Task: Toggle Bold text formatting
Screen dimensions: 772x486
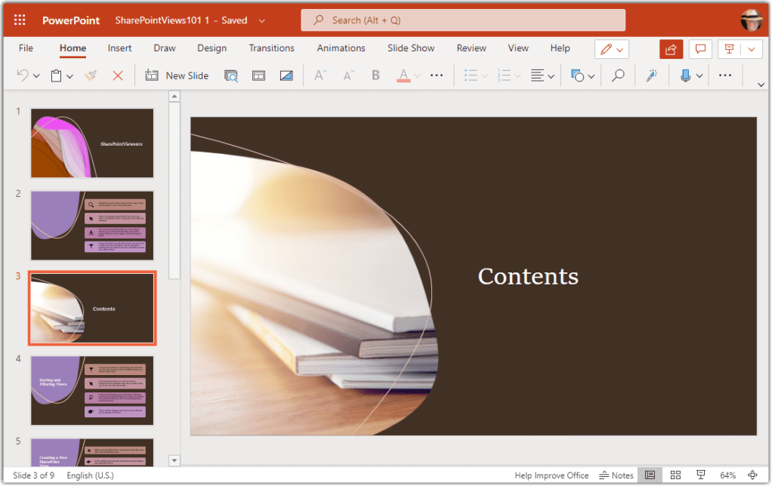Action: pos(375,75)
